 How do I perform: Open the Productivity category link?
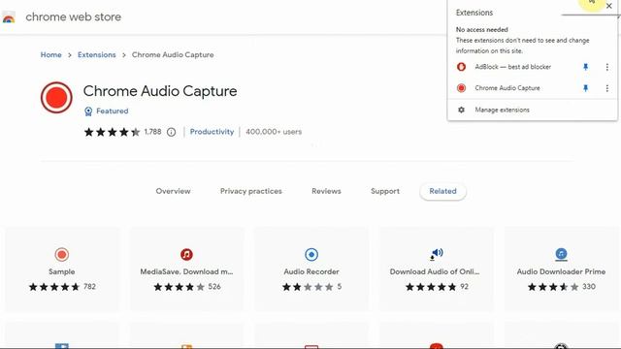(212, 132)
